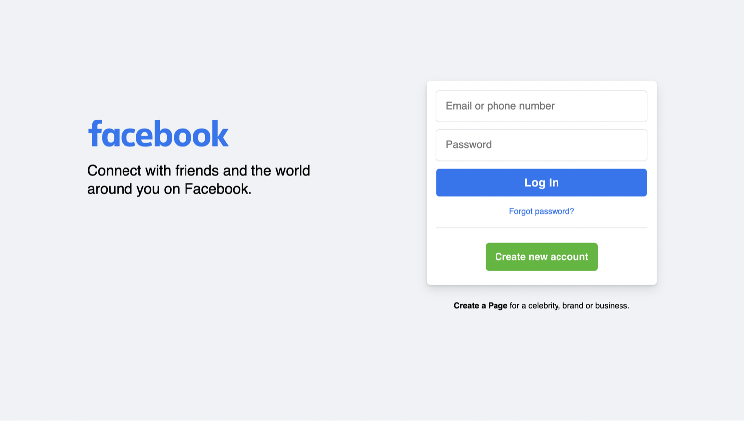Click the first letter 'f' of the facebook logo
Viewport: 744px width, 421px height.
point(95,133)
